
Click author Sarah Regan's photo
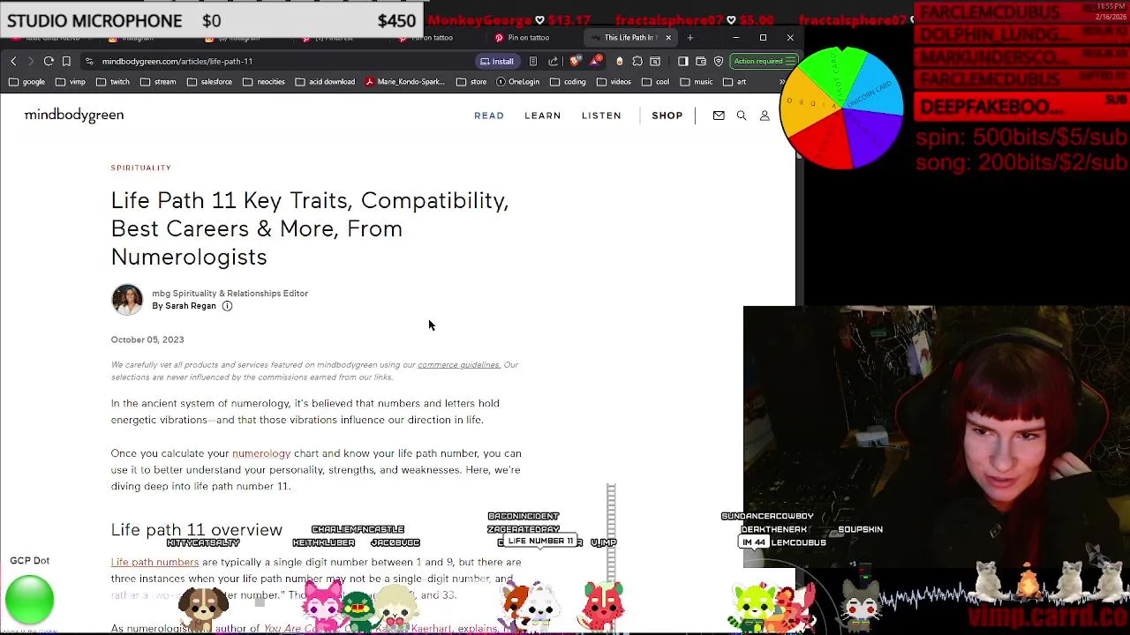coord(127,299)
